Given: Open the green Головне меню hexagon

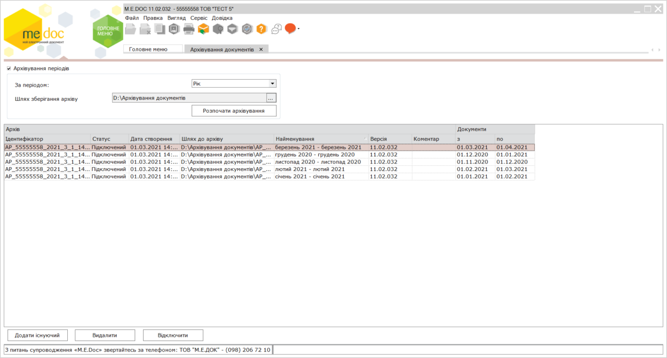Looking at the screenshot, I should [x=108, y=31].
